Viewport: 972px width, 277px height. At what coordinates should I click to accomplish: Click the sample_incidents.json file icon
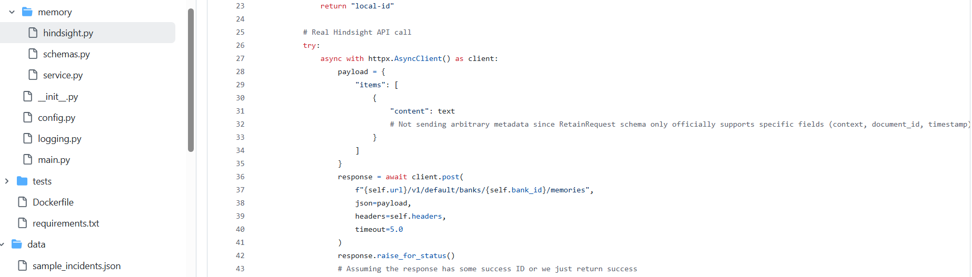coord(22,265)
